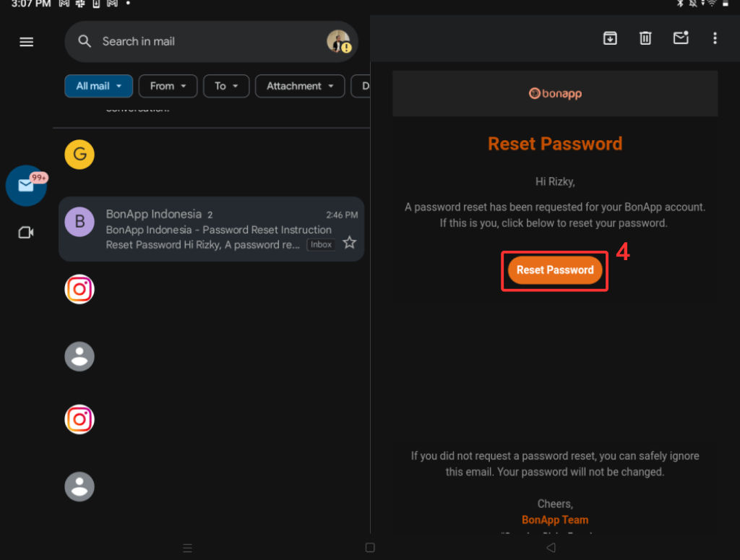Tap the 3:07 PM status bar clock
This screenshot has width=740, height=560.
pyautogui.click(x=30, y=4)
